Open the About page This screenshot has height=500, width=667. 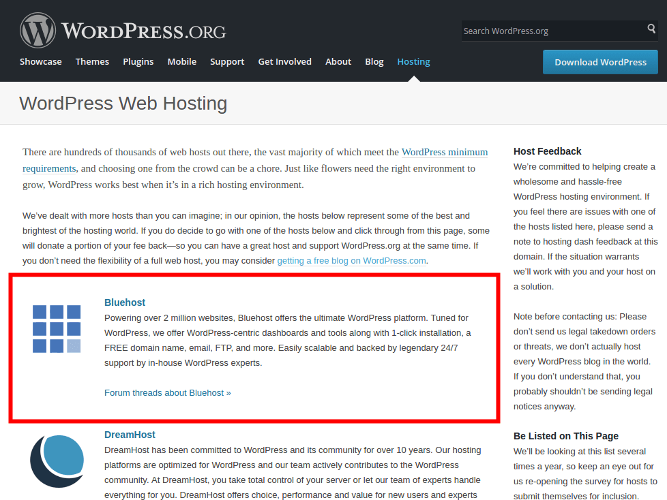click(338, 61)
